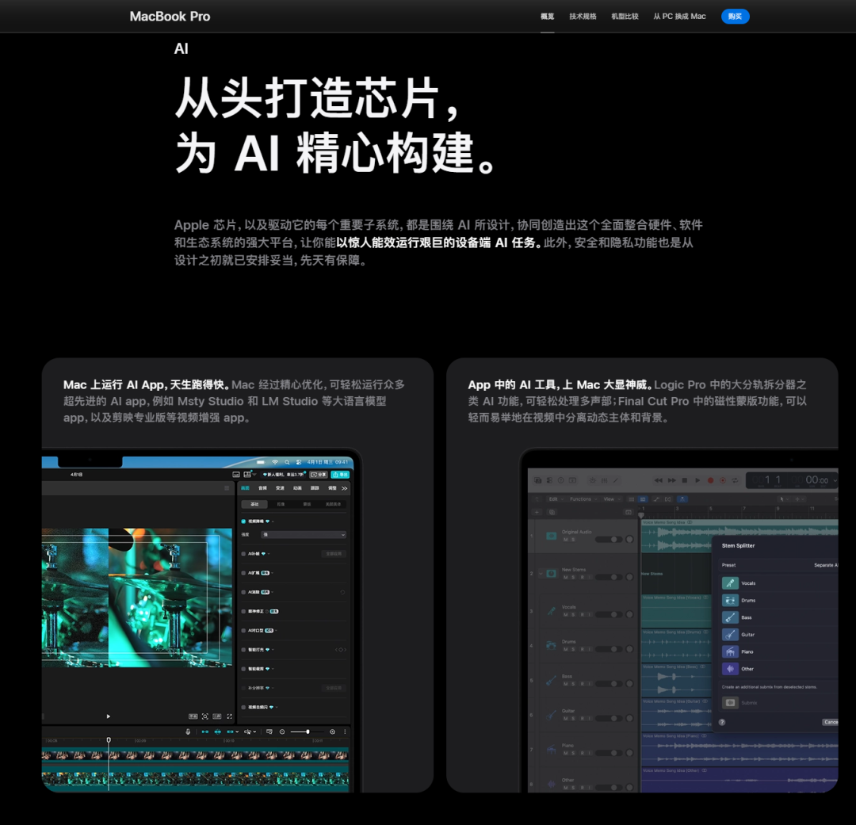Click the Cancel button in Stem Splitter

tap(831, 722)
